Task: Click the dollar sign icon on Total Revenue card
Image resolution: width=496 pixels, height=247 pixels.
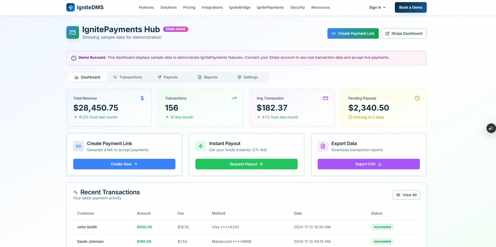Action: (142, 98)
